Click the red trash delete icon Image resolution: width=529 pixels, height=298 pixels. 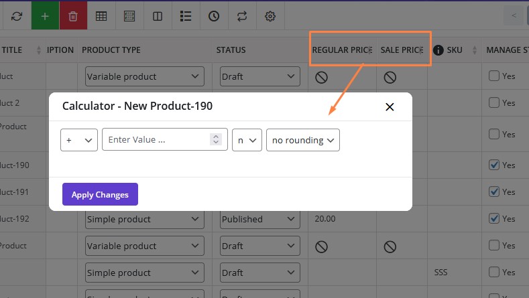pyautogui.click(x=73, y=16)
